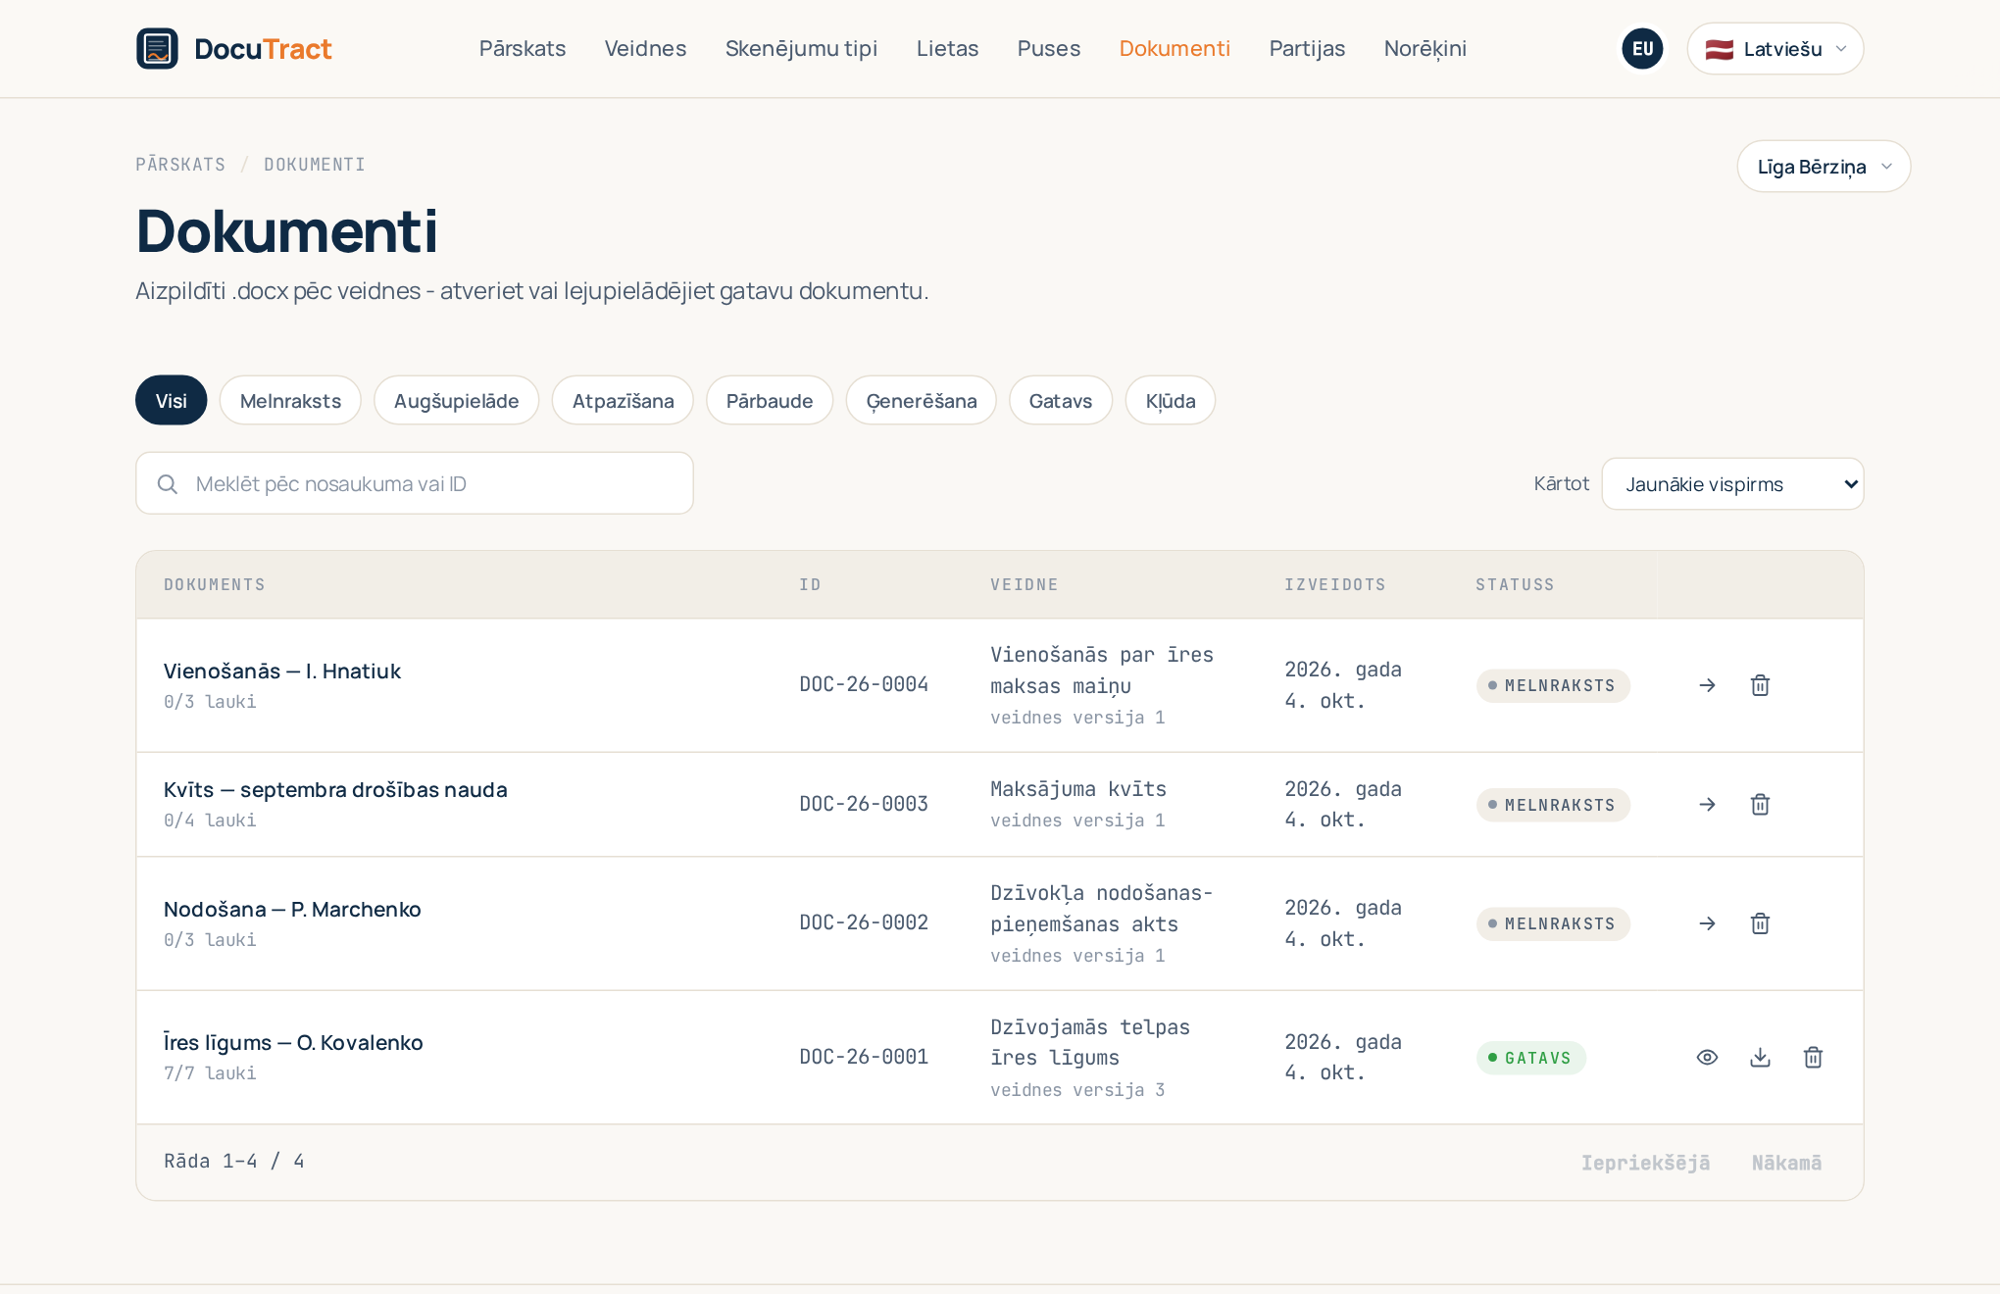Image resolution: width=2000 pixels, height=1294 pixels.
Task: Open Skenējumu tipi in navigation
Action: click(801, 48)
